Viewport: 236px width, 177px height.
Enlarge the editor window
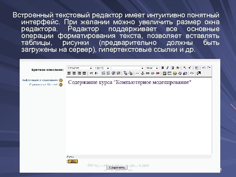point(199,73)
